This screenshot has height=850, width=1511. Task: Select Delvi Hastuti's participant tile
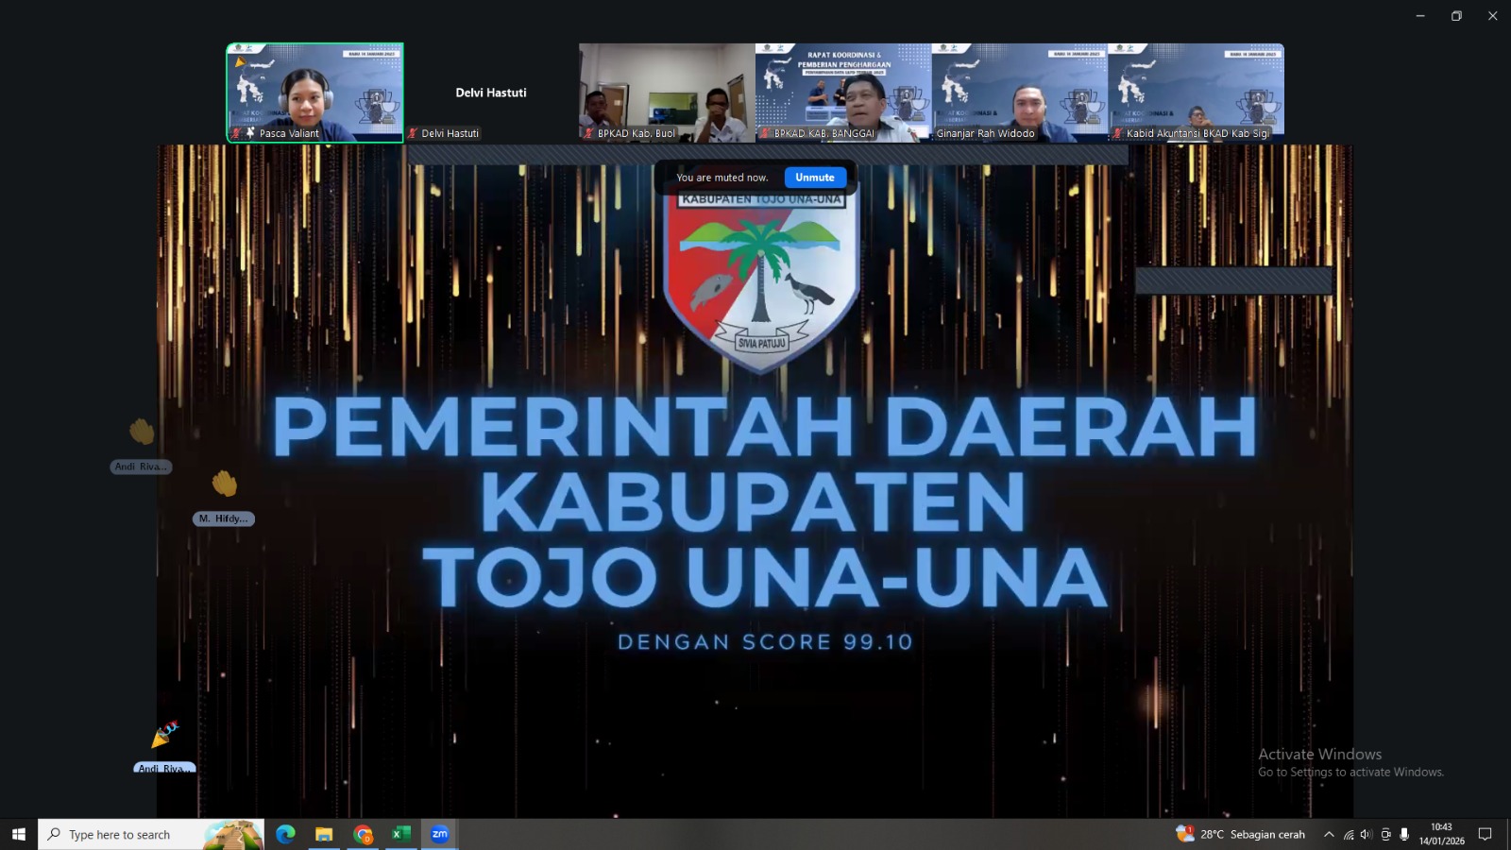click(490, 93)
